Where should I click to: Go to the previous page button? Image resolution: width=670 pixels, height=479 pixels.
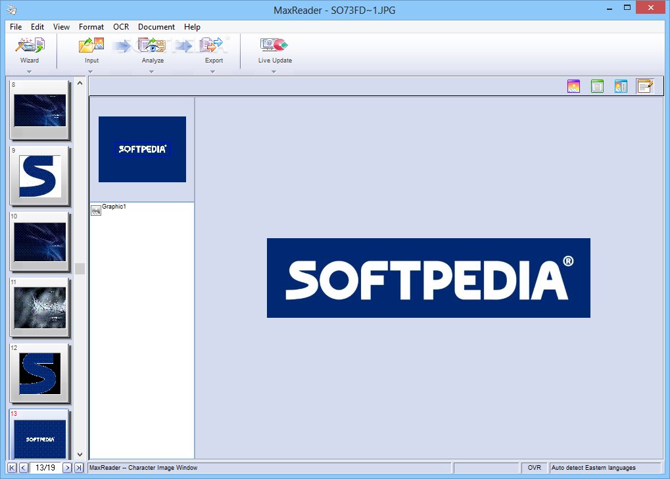click(x=24, y=467)
